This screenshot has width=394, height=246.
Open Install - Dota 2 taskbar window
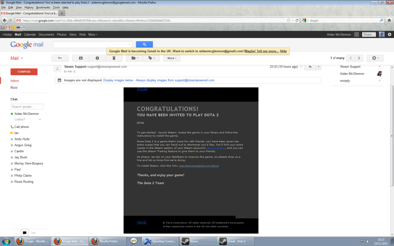235,241
